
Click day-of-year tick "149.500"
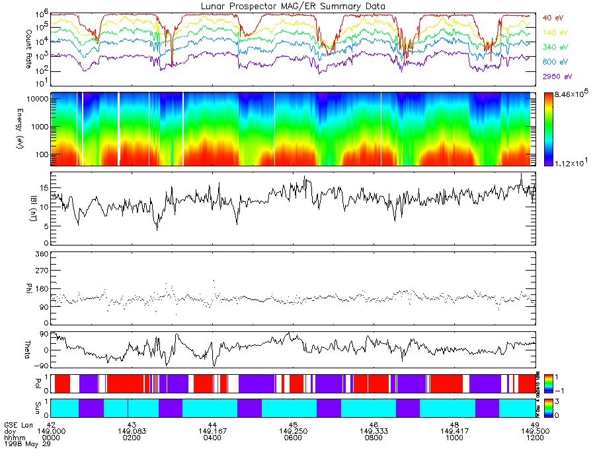535,432
